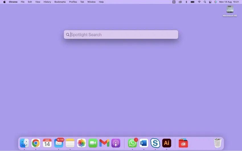Open the View menu
The height and width of the screenshot is (151, 242).
pos(38,2)
